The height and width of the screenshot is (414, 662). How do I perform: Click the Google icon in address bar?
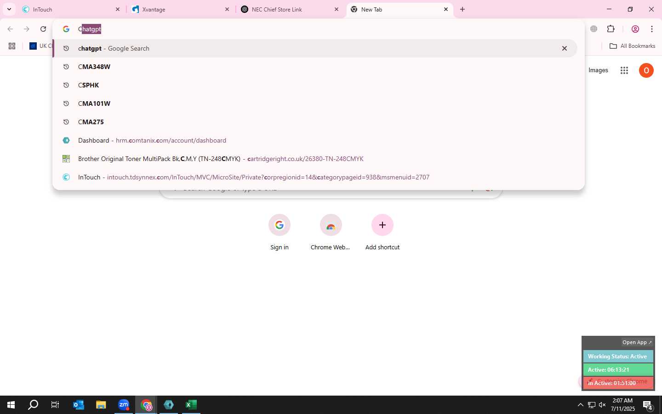pyautogui.click(x=66, y=29)
